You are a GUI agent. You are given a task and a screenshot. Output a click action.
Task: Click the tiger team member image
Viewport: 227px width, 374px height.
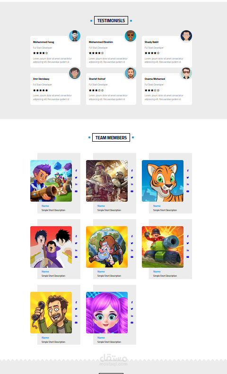click(163, 181)
